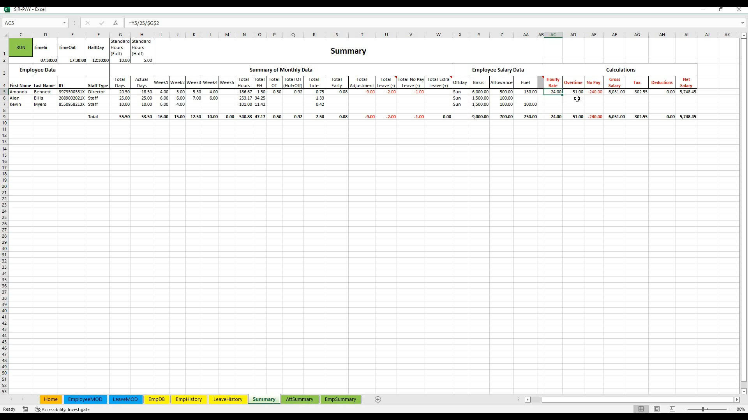Open the Name Box dropdown arrow

tap(64, 23)
